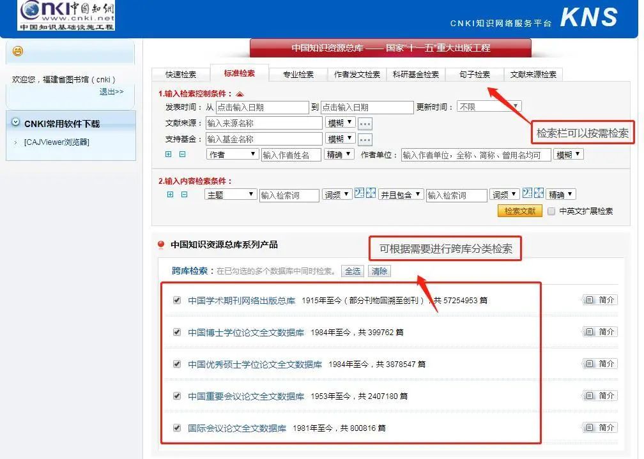Open 简介 for 中国博士学位论文全文数据库

tap(600, 332)
